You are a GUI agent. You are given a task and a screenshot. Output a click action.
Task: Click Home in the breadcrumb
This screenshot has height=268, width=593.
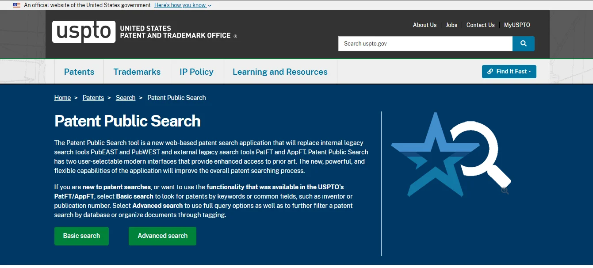pyautogui.click(x=62, y=98)
